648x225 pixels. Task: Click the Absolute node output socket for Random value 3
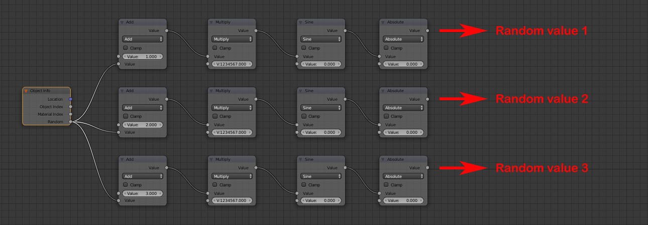click(427, 168)
